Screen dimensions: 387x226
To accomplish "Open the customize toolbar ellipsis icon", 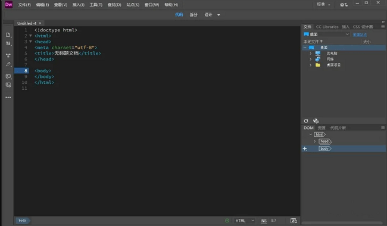I will point(8,98).
